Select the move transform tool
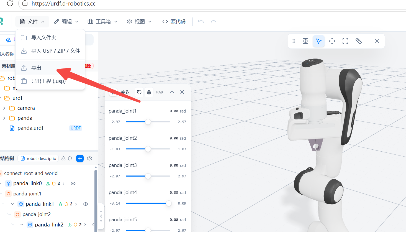Viewport: 406px width, 232px height. (332, 41)
